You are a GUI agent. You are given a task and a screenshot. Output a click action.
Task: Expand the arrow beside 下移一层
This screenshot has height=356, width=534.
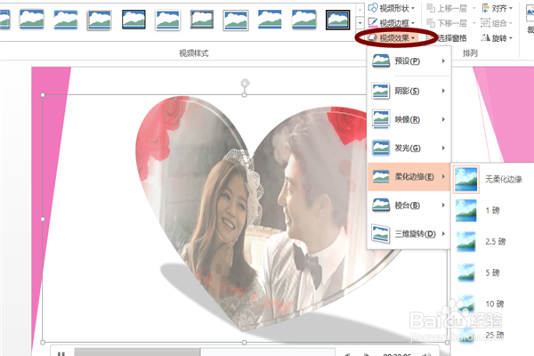pos(473,23)
